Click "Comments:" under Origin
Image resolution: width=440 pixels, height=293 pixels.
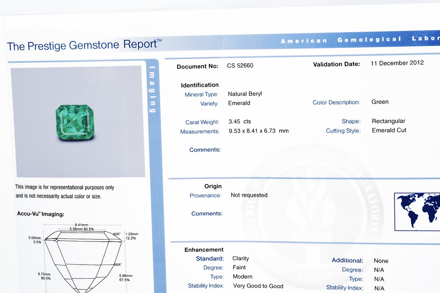tap(207, 213)
